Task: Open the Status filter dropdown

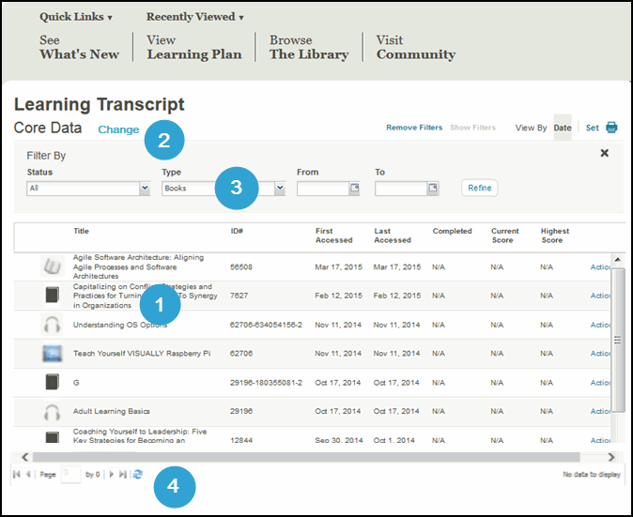Action: 145,189
